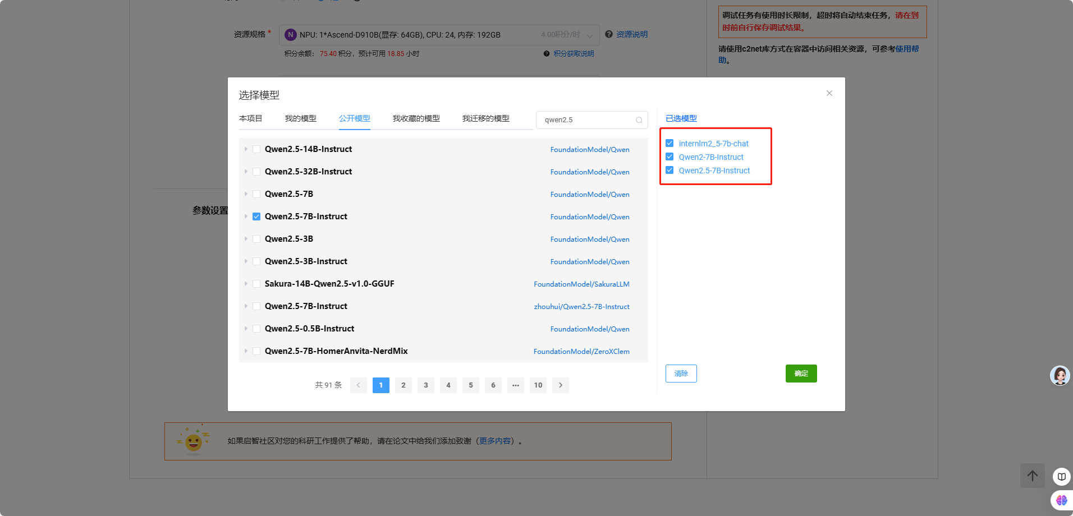Image resolution: width=1073 pixels, height=516 pixels.
Task: Check Qwen2.5-14B-Instruct checkbox
Action: coord(256,149)
